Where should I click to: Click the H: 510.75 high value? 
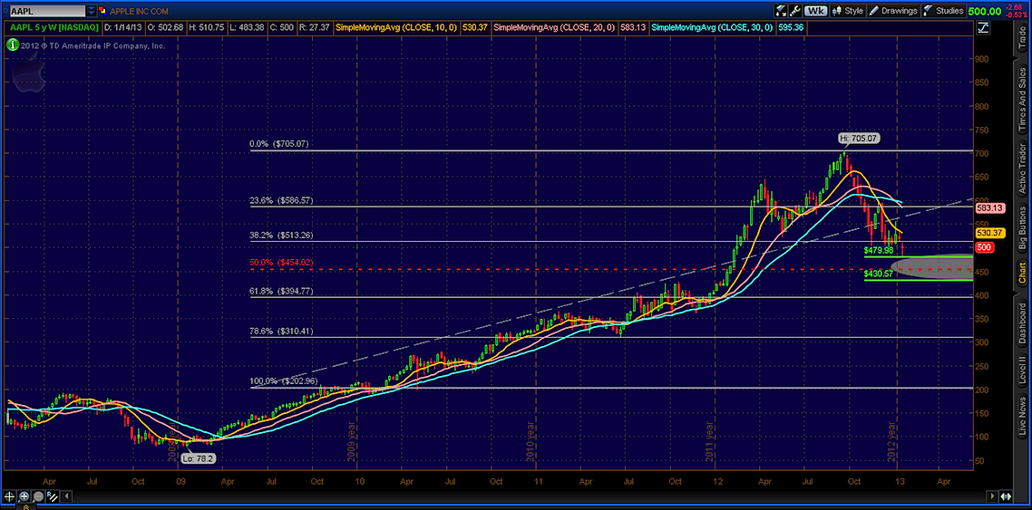205,27
